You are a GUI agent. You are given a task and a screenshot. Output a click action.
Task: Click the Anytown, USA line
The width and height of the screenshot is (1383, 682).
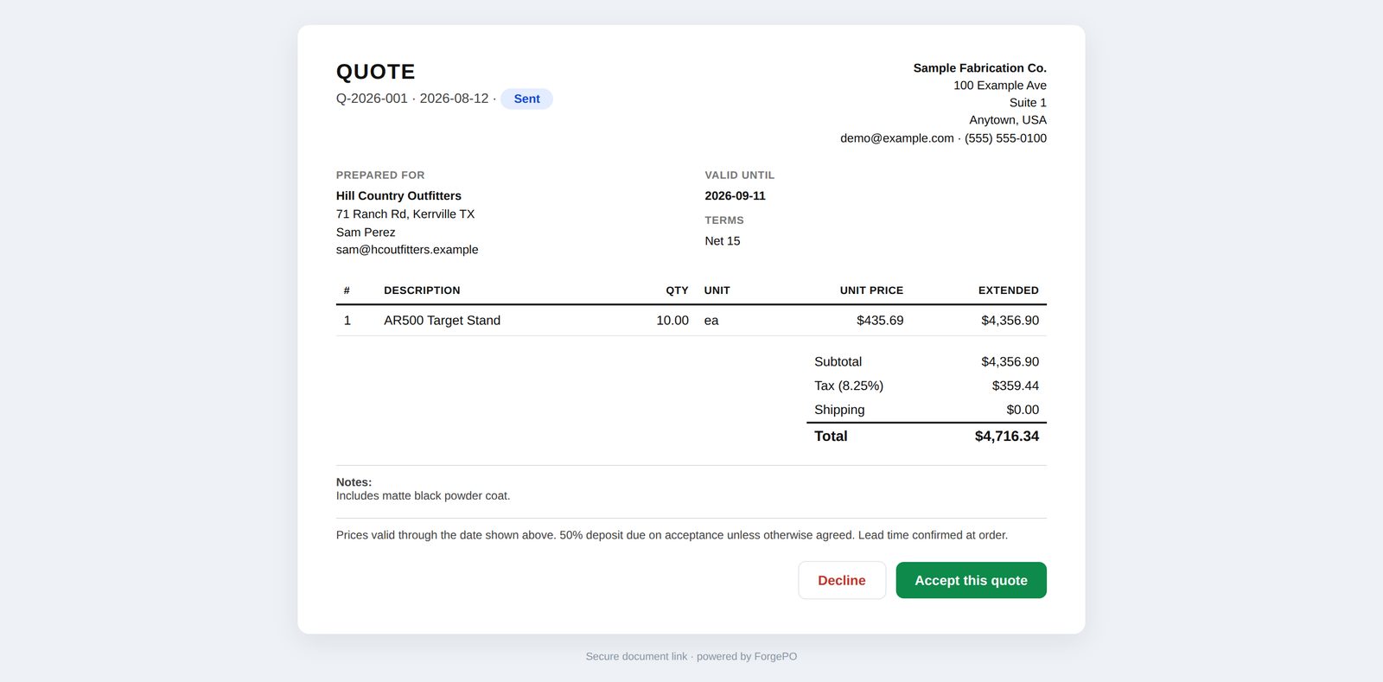pyautogui.click(x=1008, y=119)
